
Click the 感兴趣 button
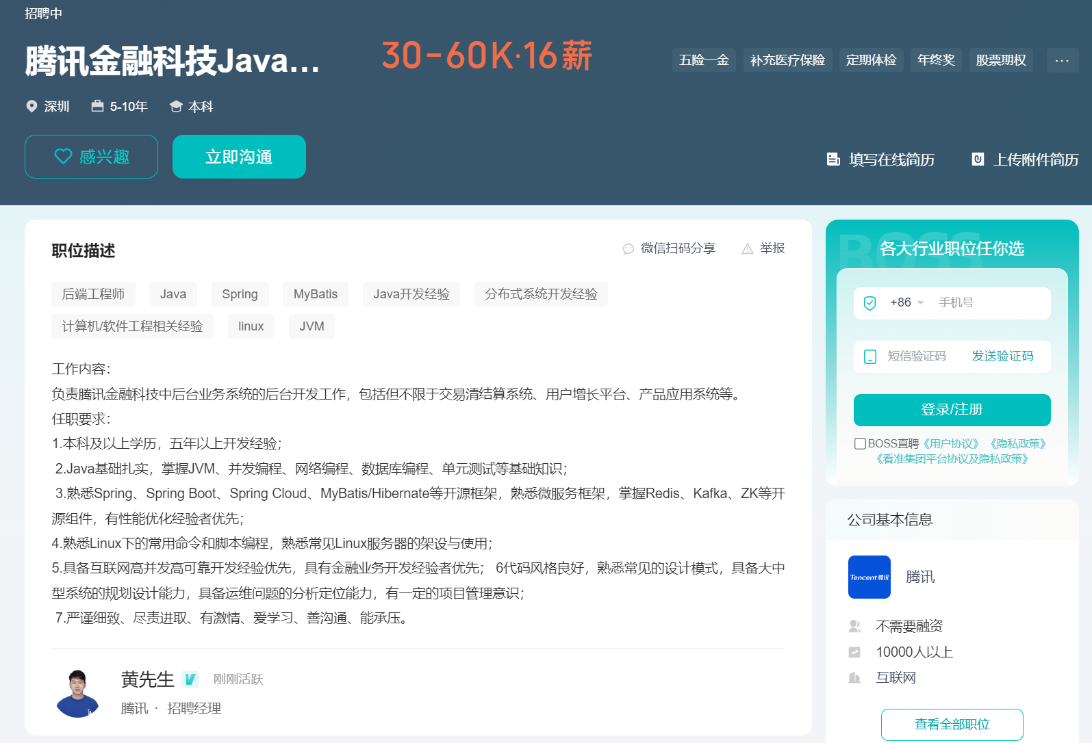[x=91, y=157]
